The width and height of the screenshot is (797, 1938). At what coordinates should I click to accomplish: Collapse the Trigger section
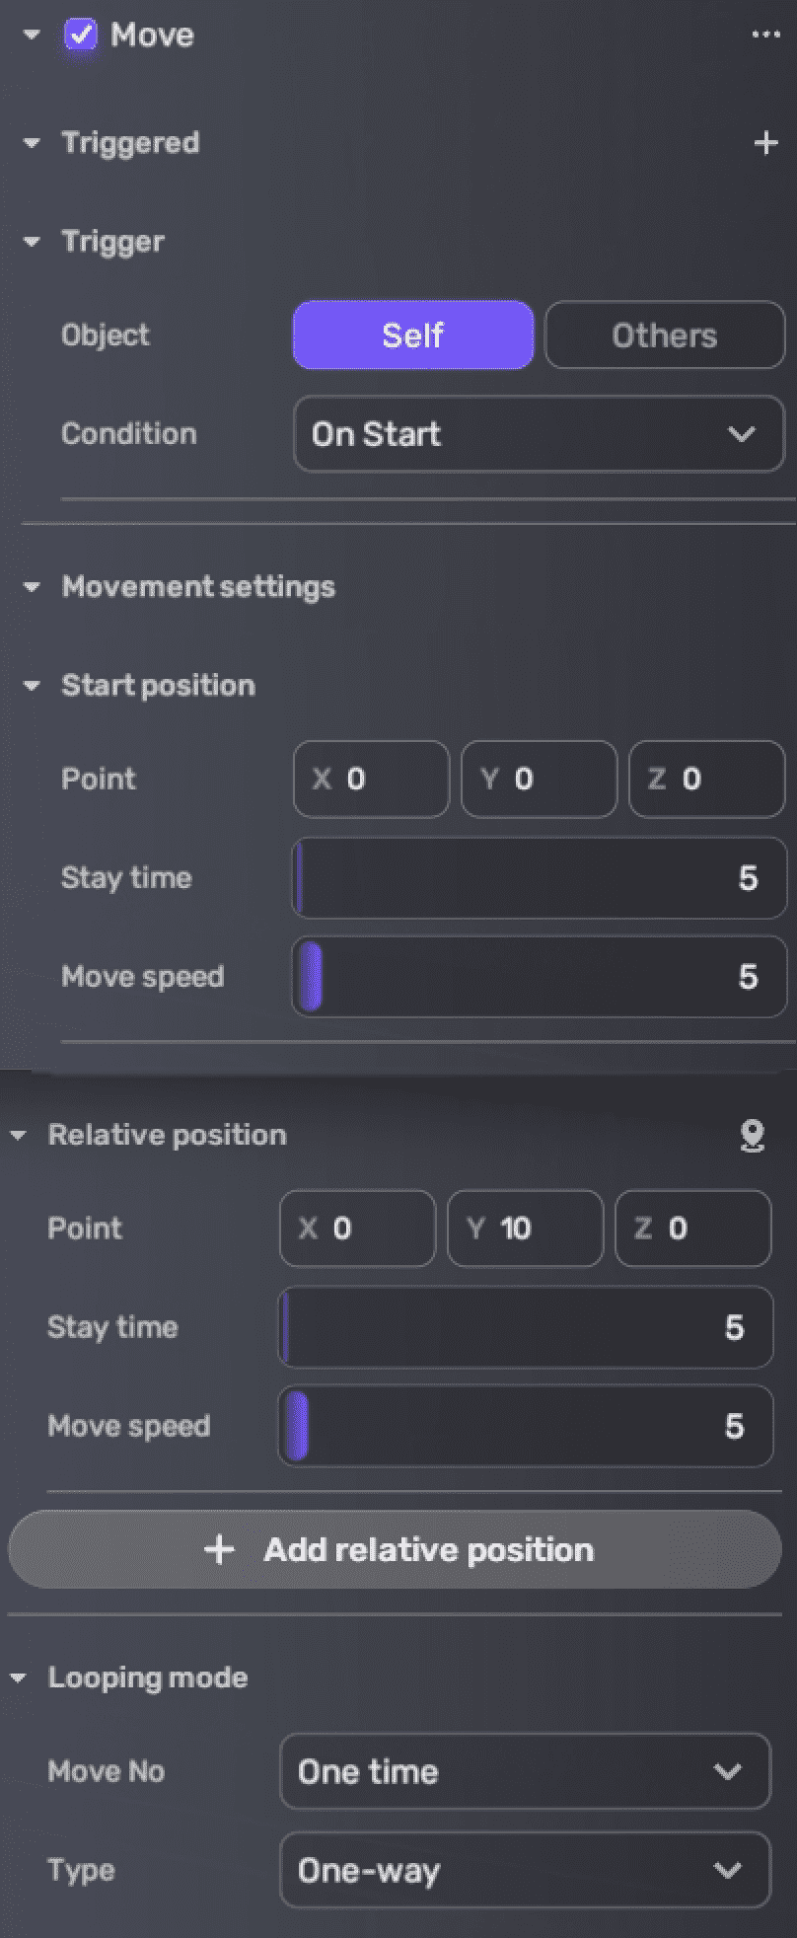point(31,242)
